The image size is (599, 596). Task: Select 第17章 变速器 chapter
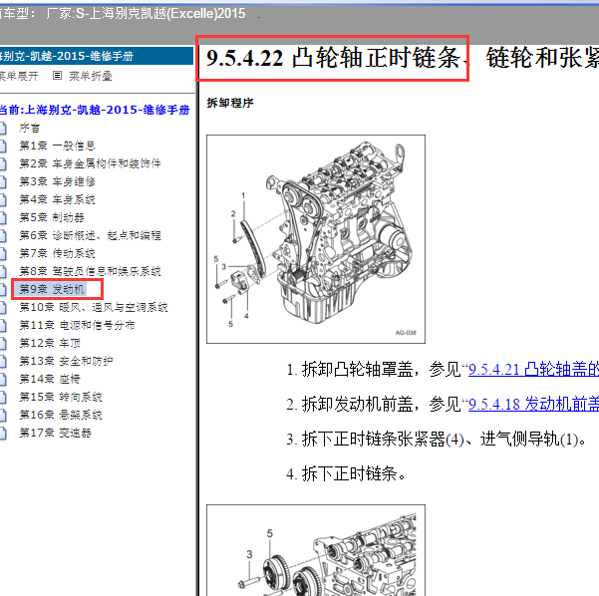[x=56, y=433]
